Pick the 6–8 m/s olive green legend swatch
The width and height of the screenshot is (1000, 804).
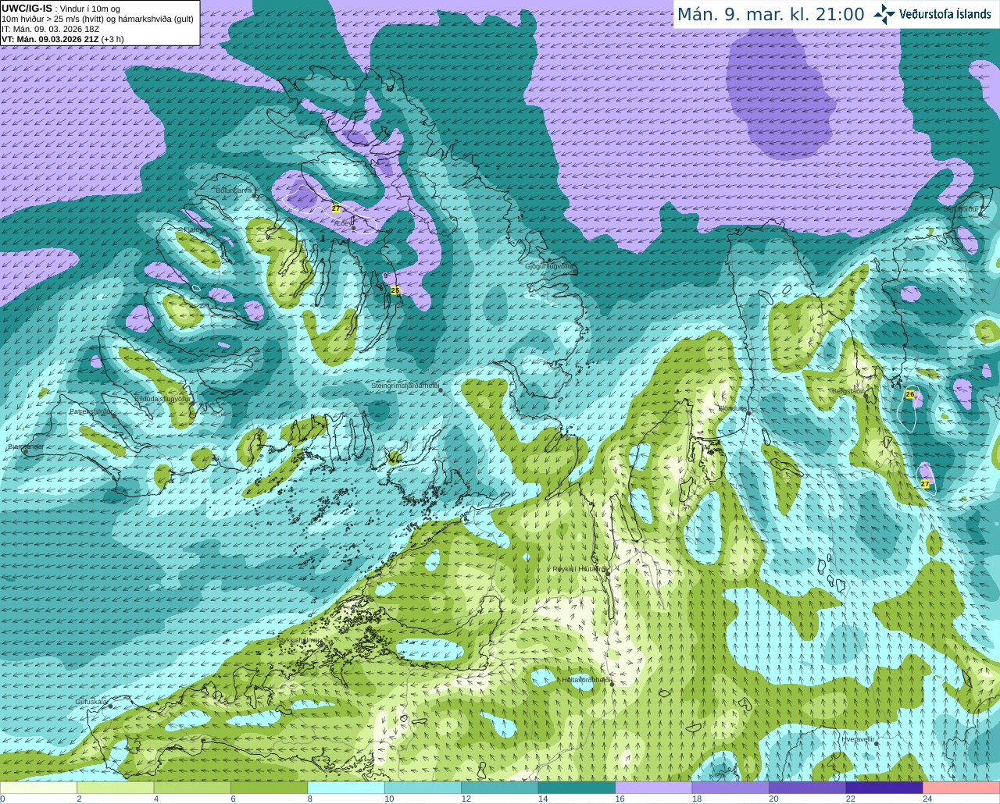pos(270,788)
